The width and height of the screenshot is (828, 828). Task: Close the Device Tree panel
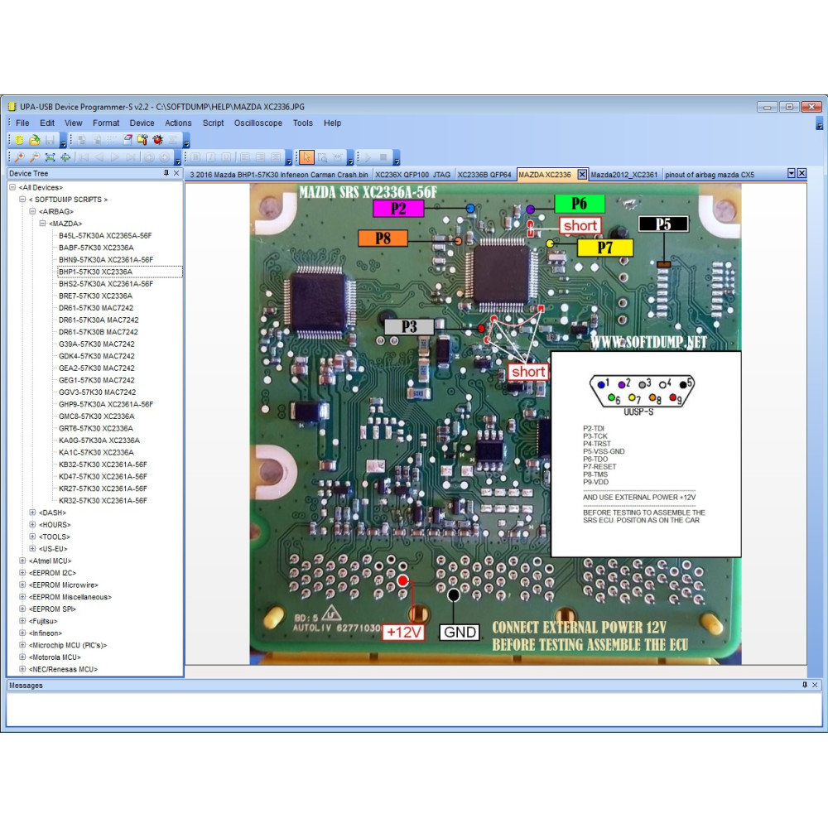click(x=176, y=173)
